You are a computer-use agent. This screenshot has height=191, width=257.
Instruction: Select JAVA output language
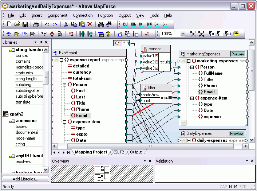pyautogui.click(x=149, y=24)
